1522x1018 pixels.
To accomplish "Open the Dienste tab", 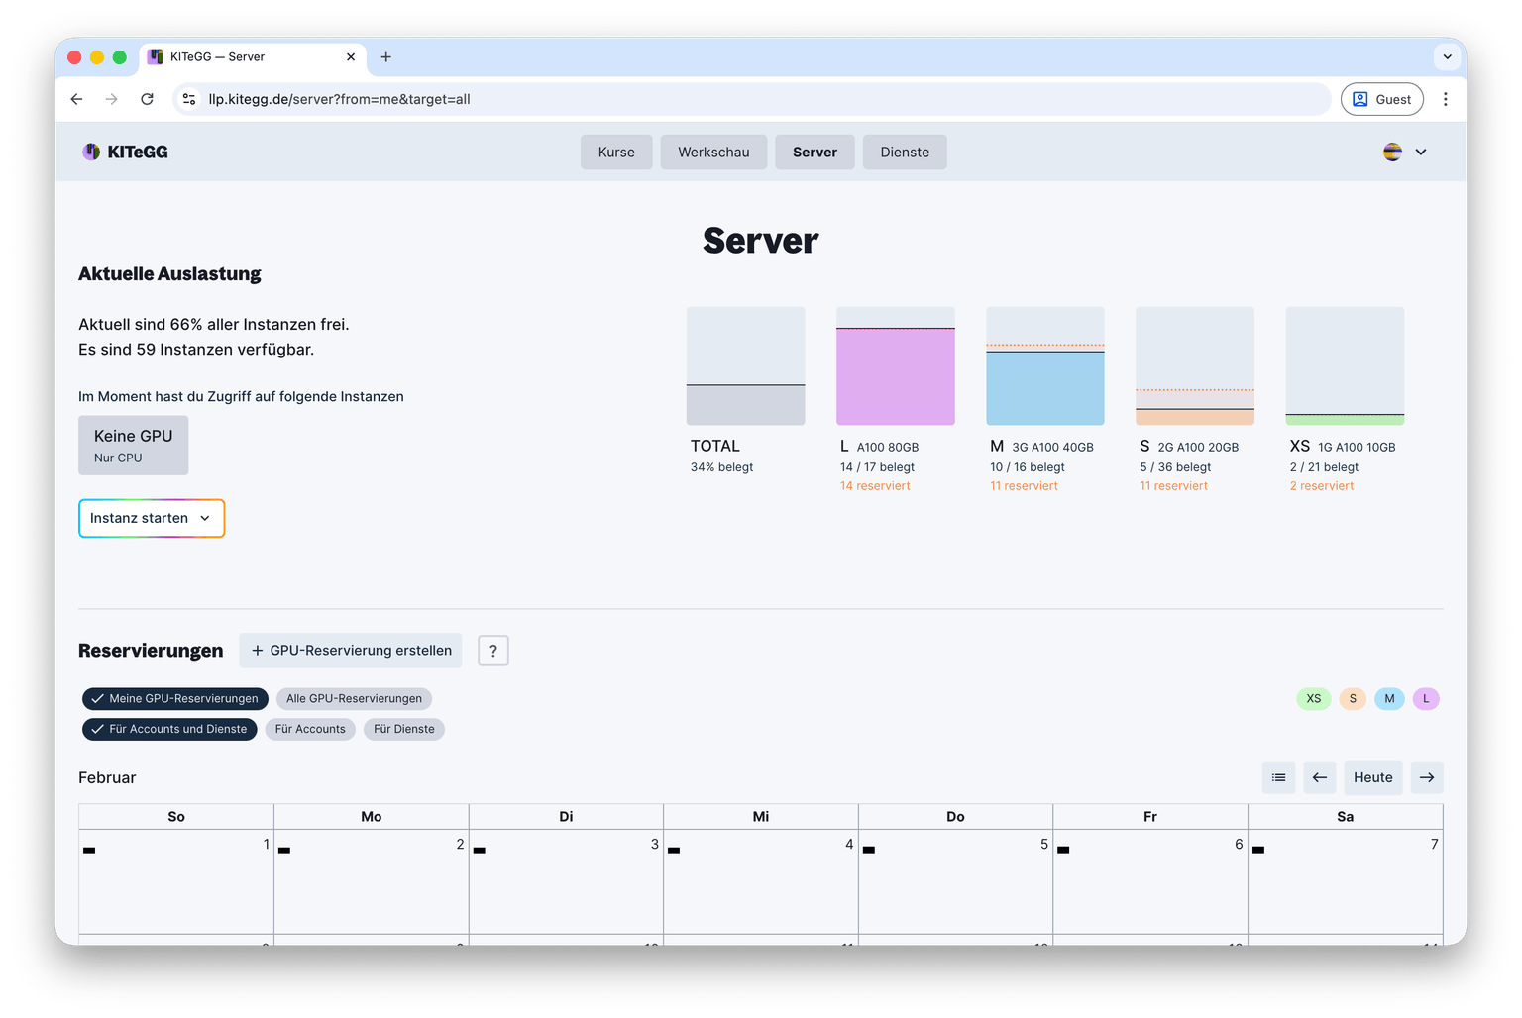I will click(x=905, y=152).
